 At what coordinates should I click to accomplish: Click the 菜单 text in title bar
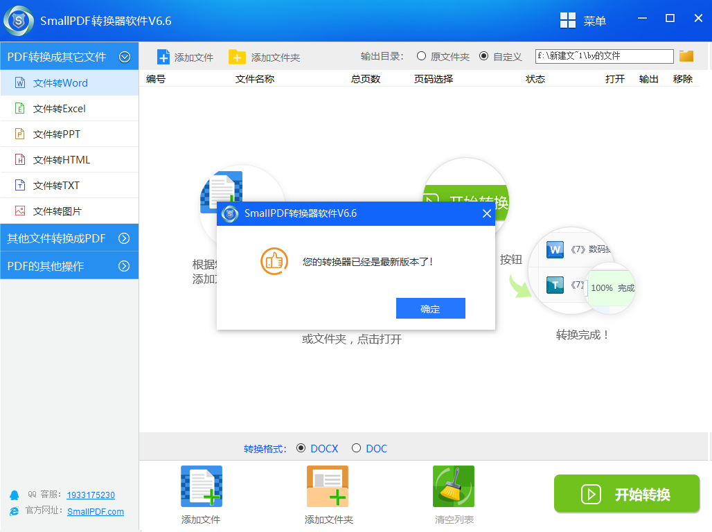coord(595,21)
